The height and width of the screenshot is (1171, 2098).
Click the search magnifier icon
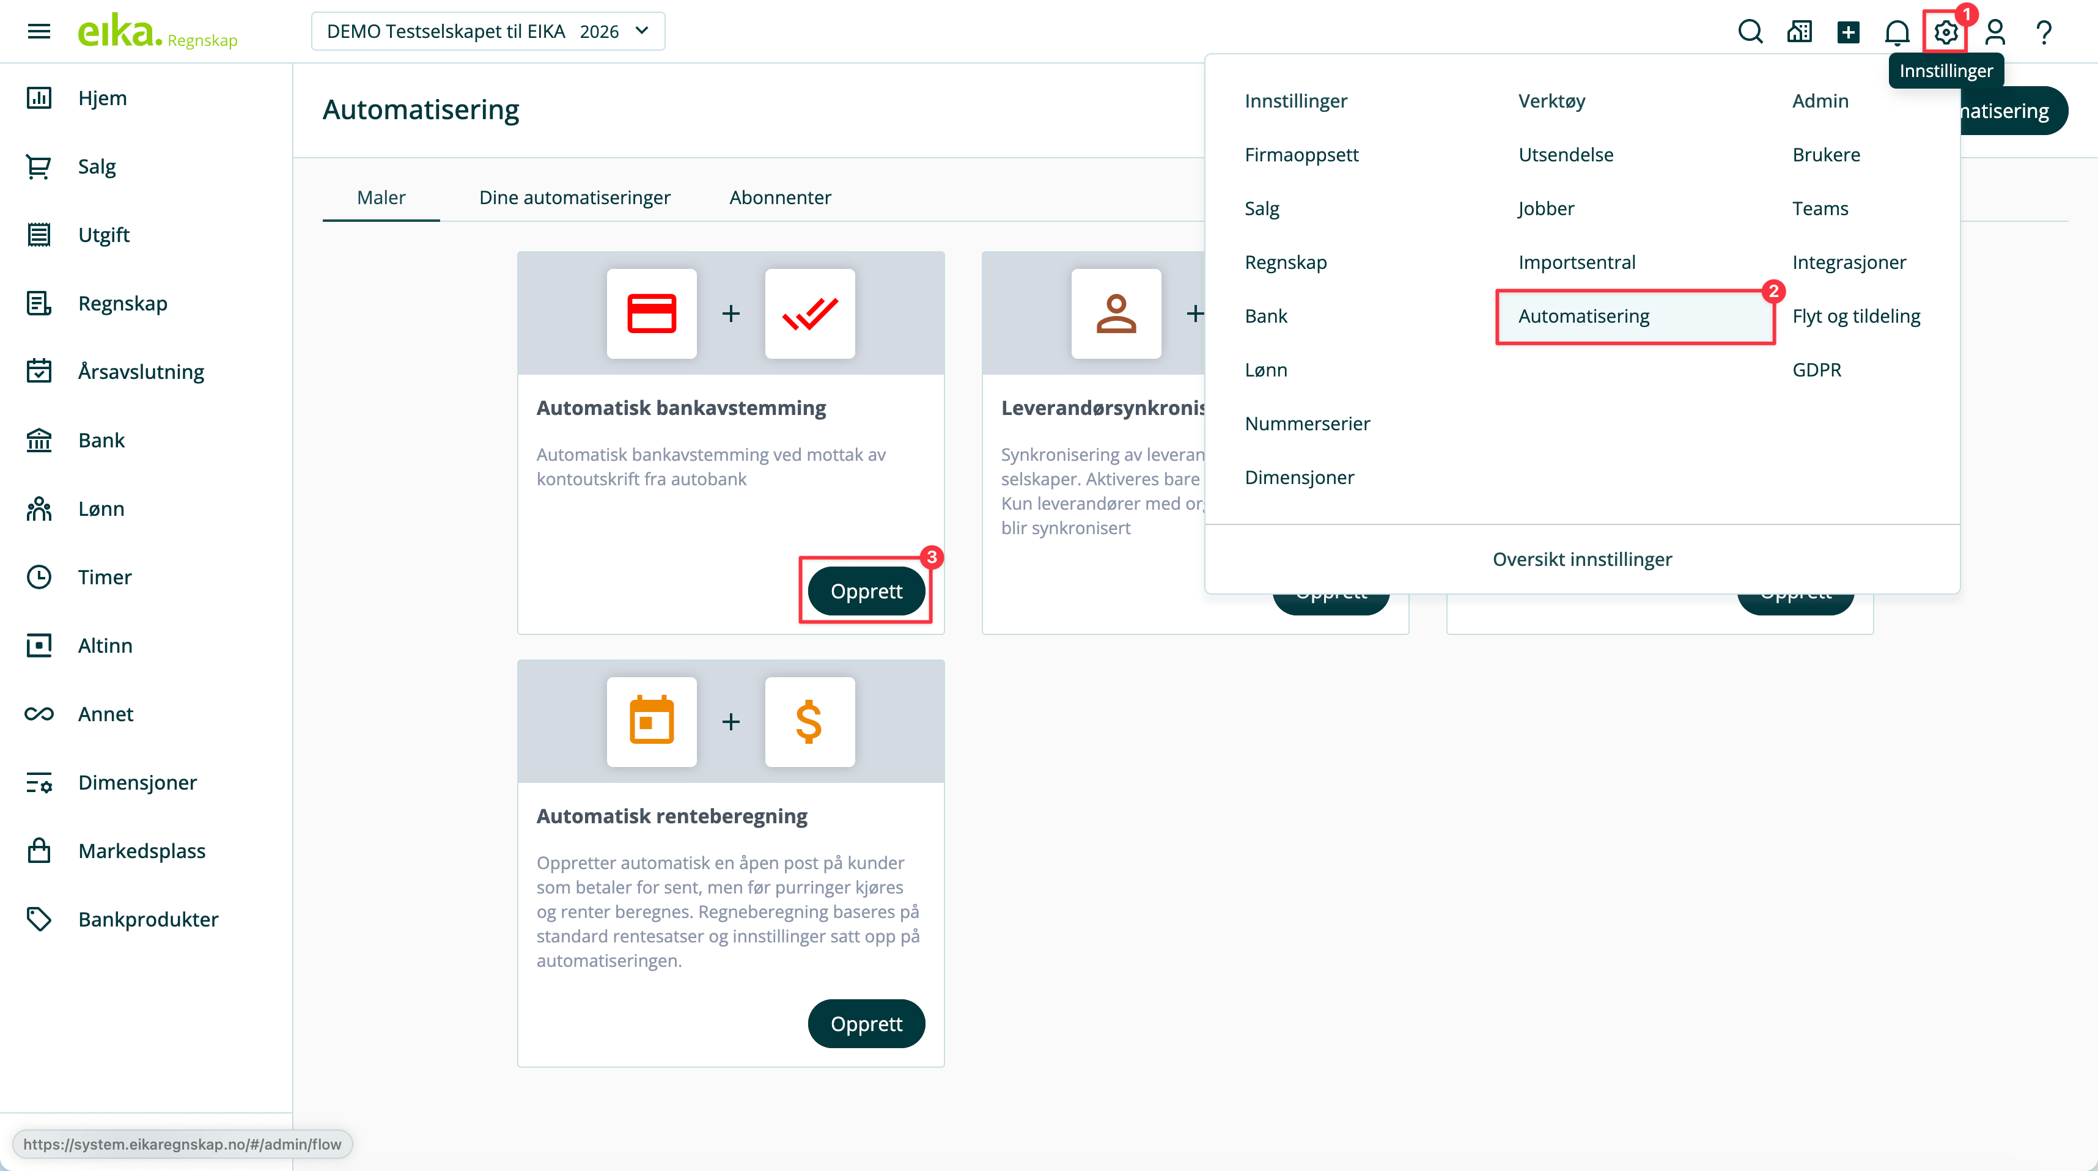point(1750,32)
